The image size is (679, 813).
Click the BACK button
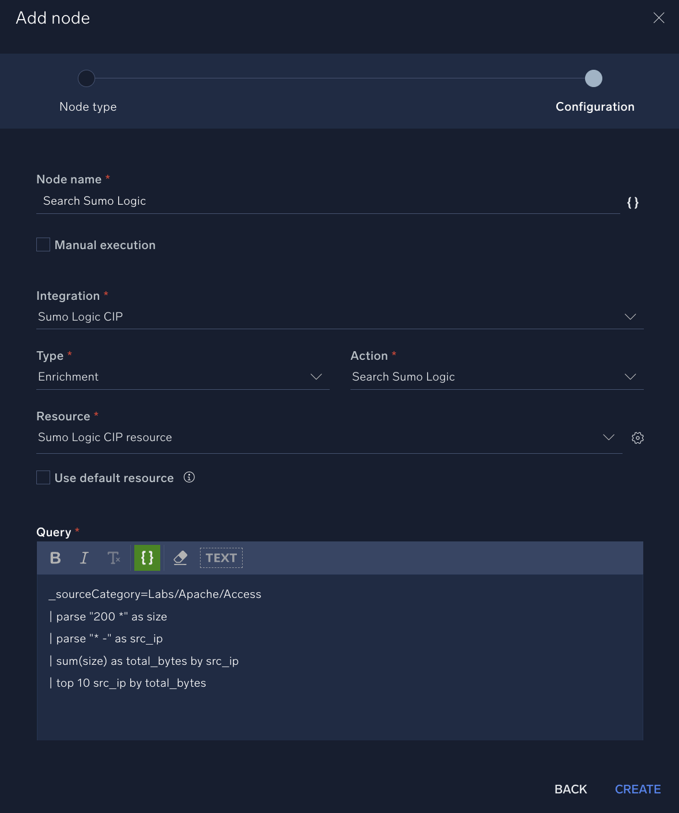(571, 789)
